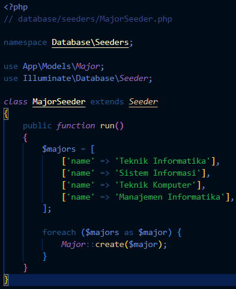Click the 'function' keyword
The height and width of the screenshot is (289, 236).
pyautogui.click(x=76, y=126)
